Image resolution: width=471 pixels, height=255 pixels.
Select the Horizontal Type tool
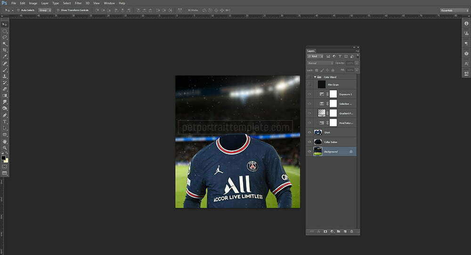point(5,122)
